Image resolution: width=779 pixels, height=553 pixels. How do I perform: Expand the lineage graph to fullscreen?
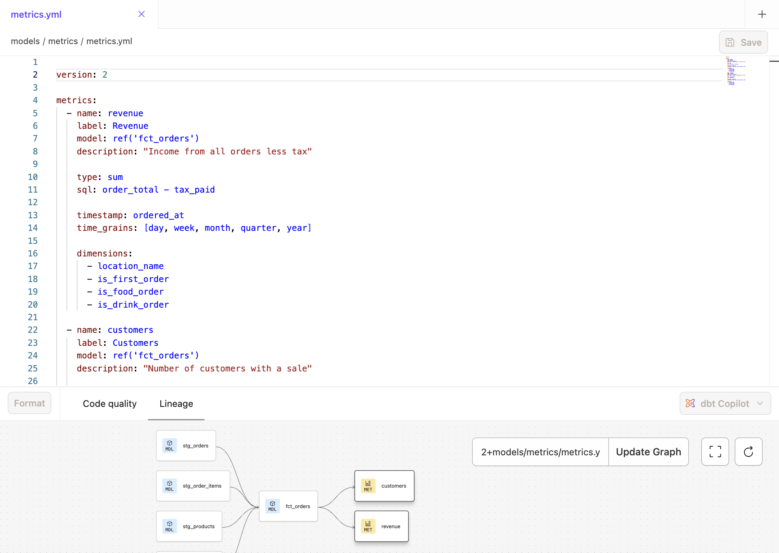(x=715, y=451)
